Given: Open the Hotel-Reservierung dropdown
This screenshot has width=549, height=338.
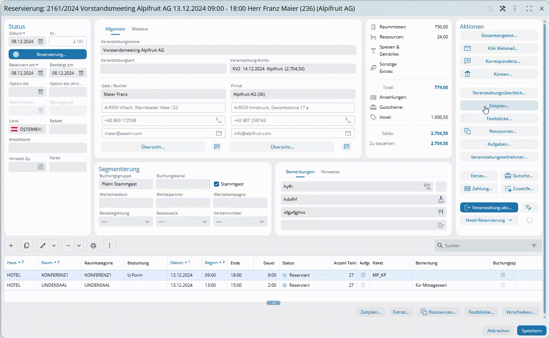Looking at the screenshot, I should (x=489, y=220).
